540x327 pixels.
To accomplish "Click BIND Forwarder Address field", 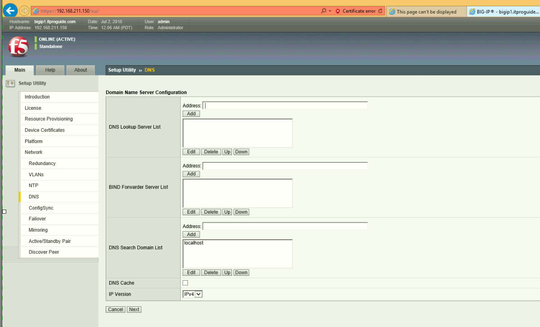I will click(x=285, y=166).
